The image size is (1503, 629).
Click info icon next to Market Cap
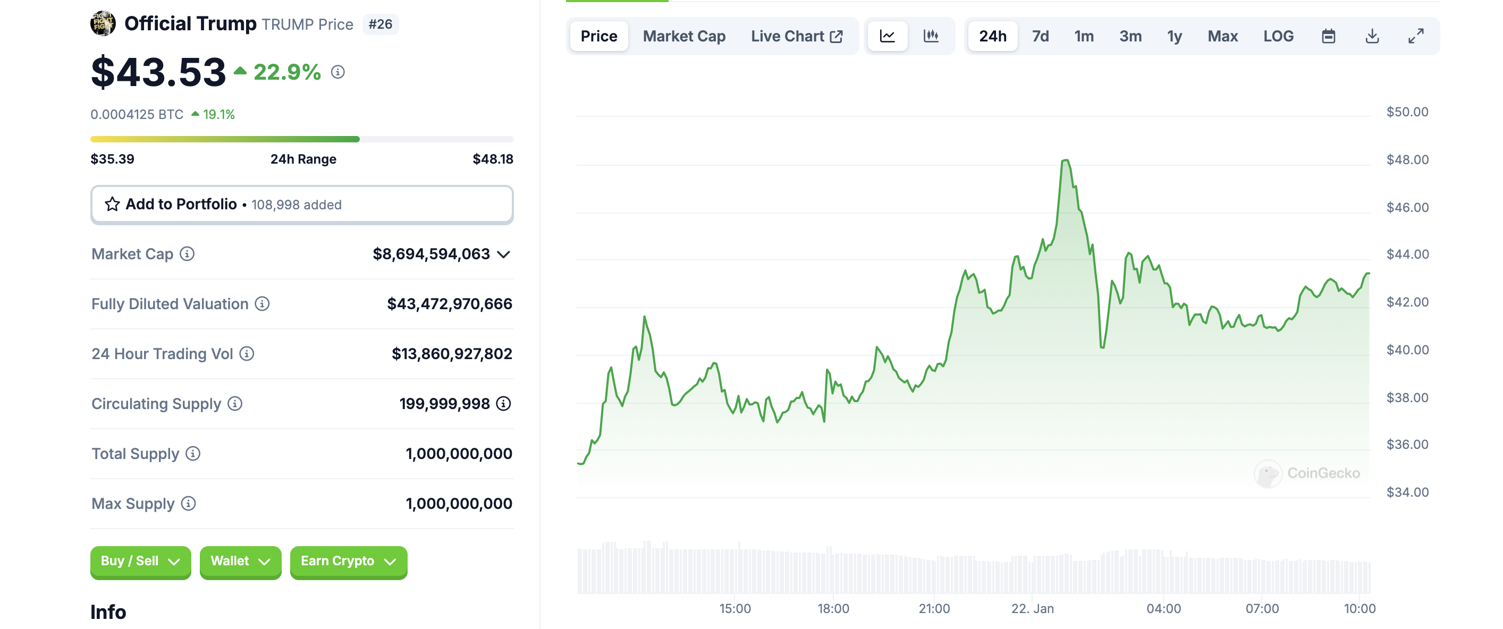click(x=187, y=254)
